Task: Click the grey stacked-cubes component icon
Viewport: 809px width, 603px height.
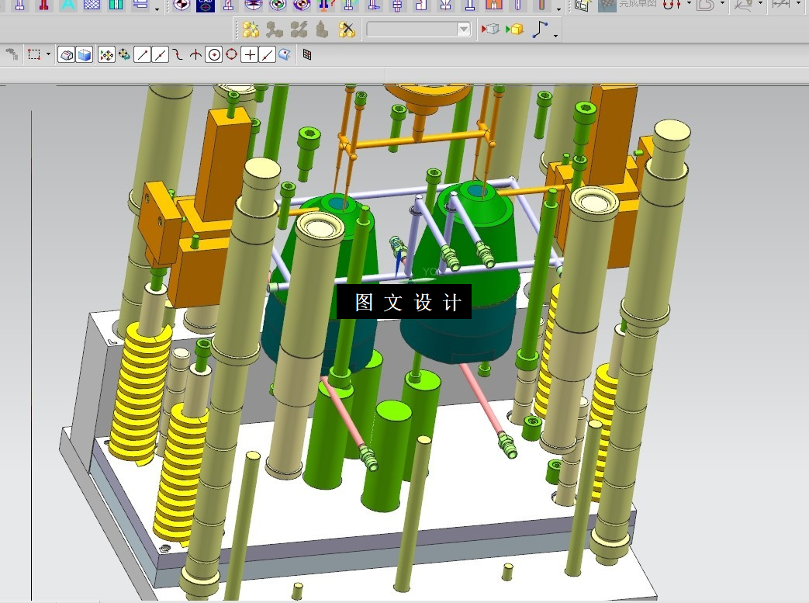Action: click(323, 29)
